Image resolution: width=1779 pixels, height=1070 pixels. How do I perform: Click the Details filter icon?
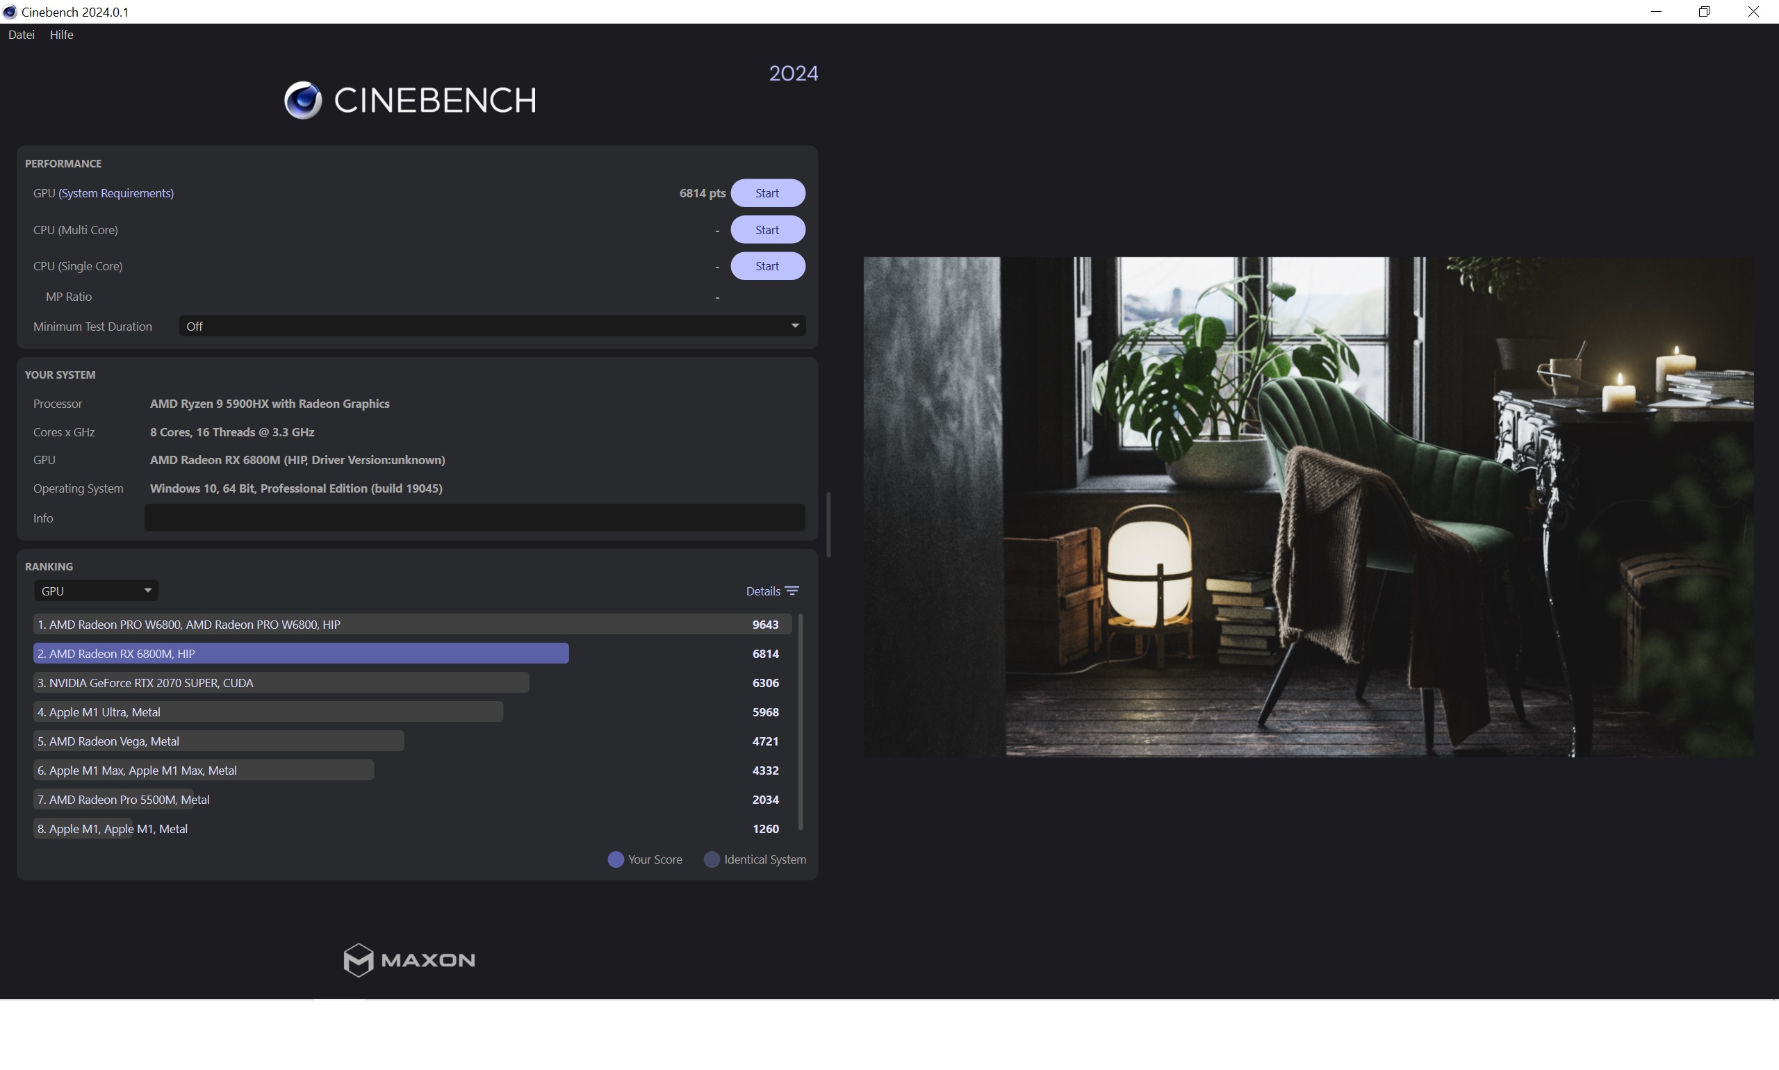tap(792, 591)
